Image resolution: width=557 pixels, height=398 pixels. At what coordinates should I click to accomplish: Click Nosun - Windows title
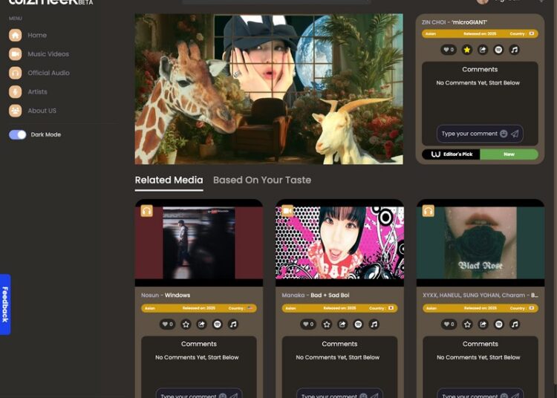pyautogui.click(x=166, y=295)
